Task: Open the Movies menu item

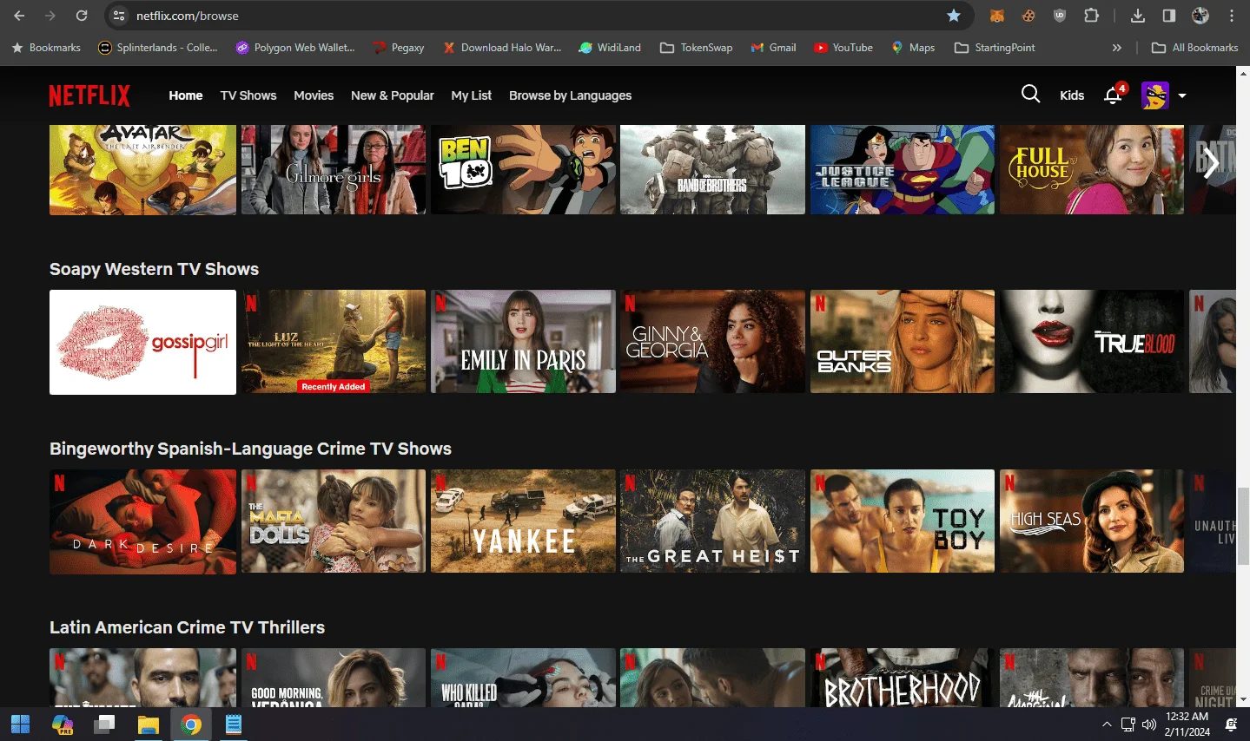Action: coord(314,95)
